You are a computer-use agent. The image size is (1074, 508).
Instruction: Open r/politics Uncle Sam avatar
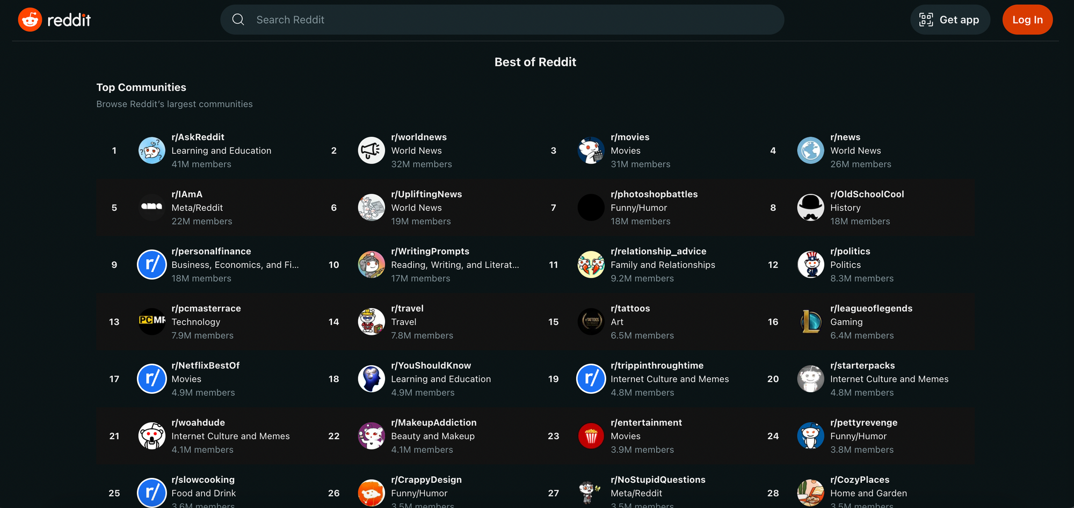811,265
